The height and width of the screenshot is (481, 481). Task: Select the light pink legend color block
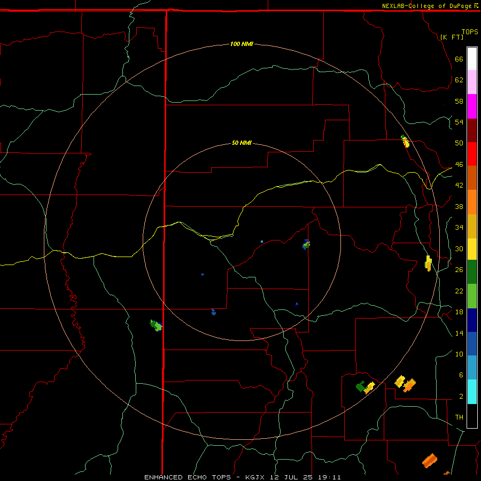(x=472, y=82)
